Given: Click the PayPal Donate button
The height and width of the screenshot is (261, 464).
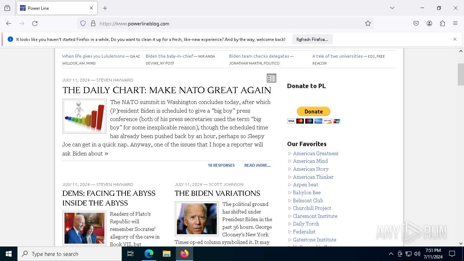Looking at the screenshot, I should pos(314,111).
